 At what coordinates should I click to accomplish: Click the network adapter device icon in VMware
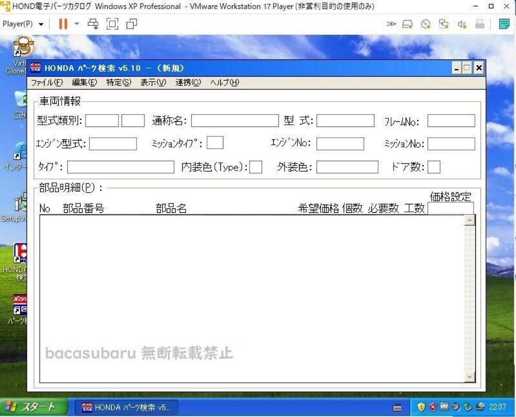coord(444,24)
